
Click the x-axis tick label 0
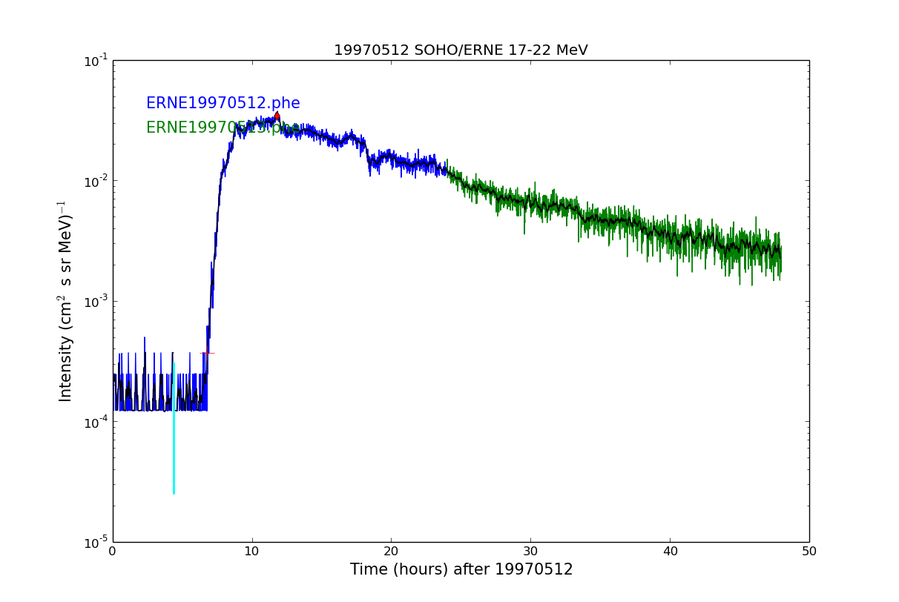click(x=113, y=552)
